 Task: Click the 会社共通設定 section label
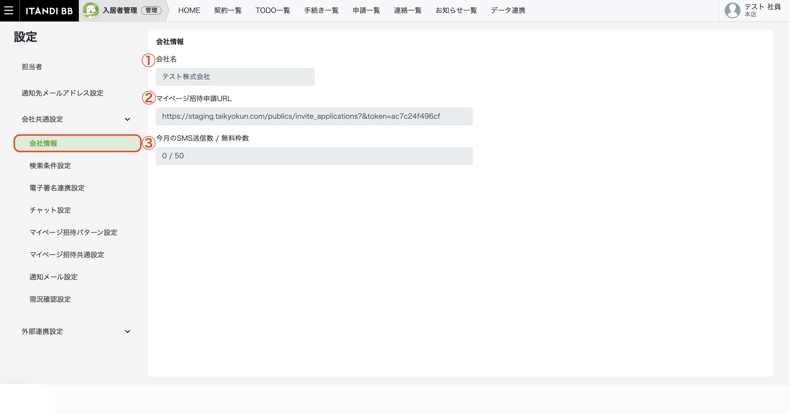pyautogui.click(x=42, y=119)
